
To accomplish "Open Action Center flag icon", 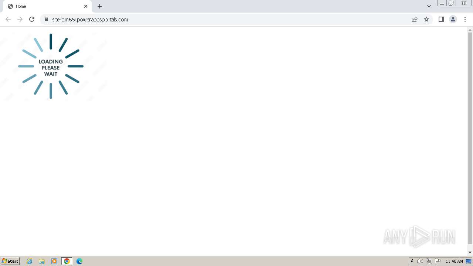I will 438,261.
